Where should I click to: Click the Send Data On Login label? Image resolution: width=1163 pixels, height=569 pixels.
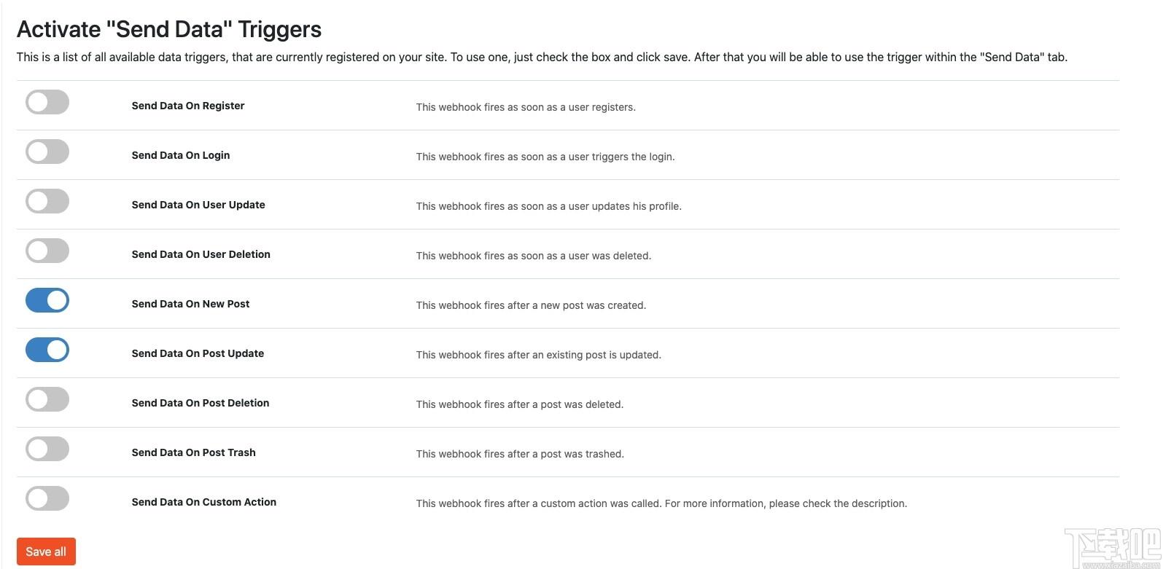coord(181,155)
